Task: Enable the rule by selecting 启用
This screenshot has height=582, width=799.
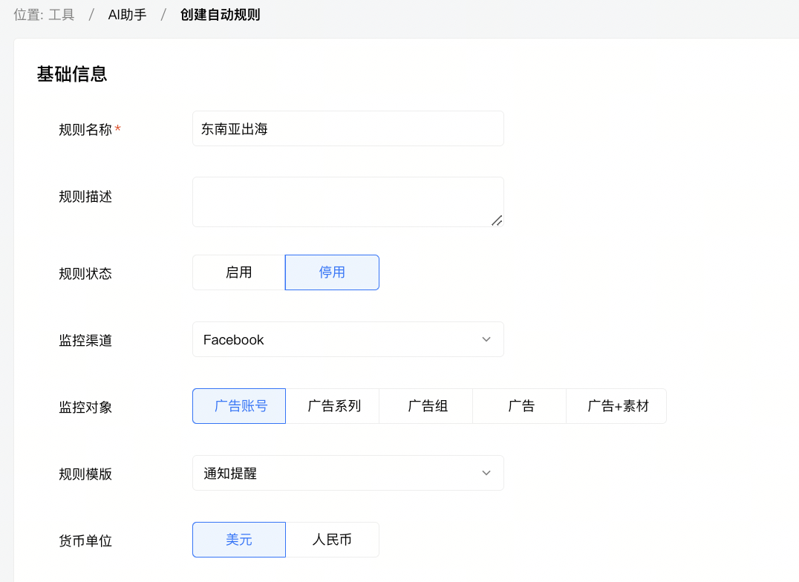Action: [238, 272]
